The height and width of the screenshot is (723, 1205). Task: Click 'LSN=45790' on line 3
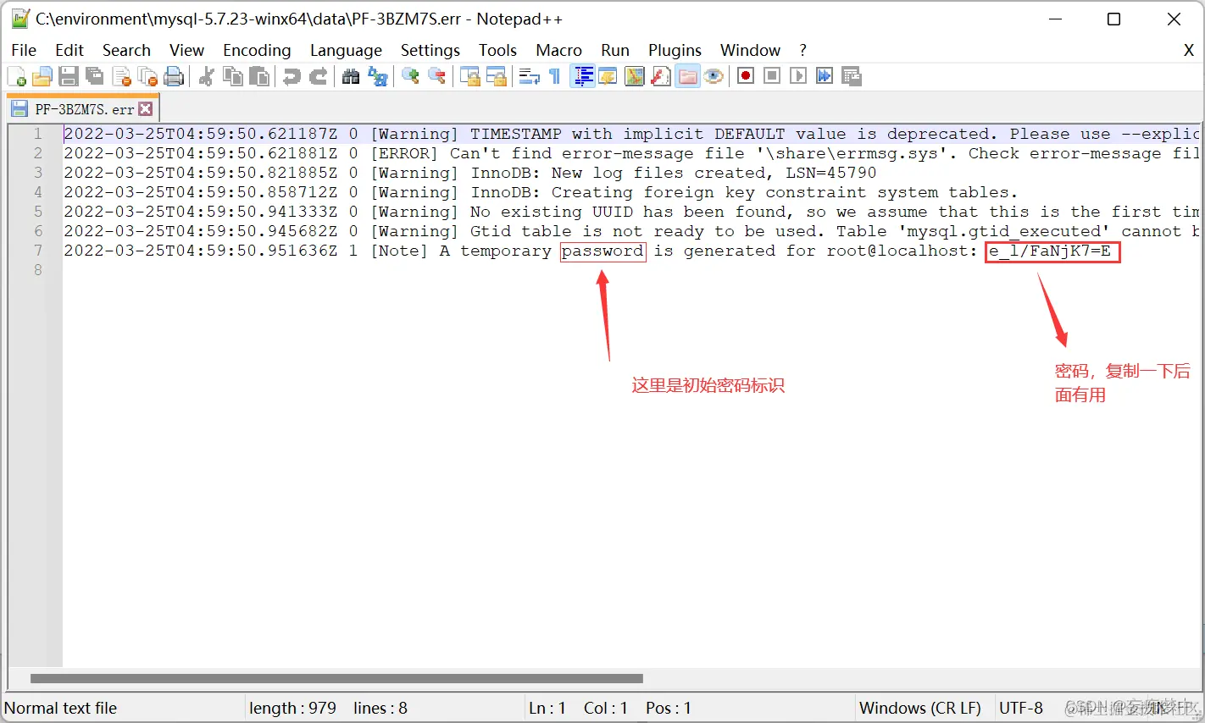[830, 173]
